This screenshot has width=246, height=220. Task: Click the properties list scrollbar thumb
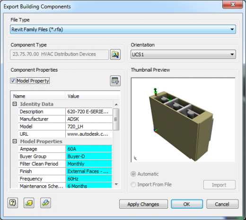click(116, 119)
